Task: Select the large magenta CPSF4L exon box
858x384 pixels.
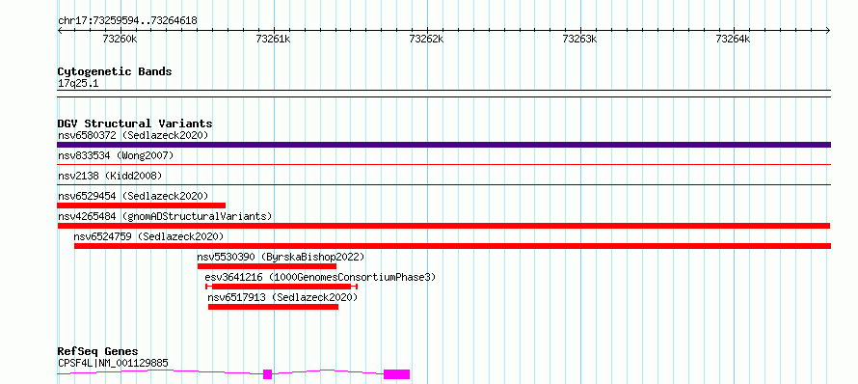Action: (397, 374)
